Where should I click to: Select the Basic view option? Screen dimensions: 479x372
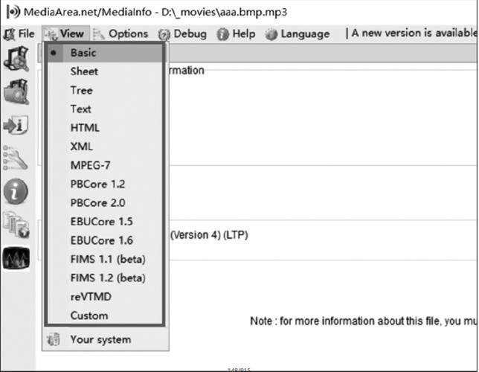coord(105,53)
